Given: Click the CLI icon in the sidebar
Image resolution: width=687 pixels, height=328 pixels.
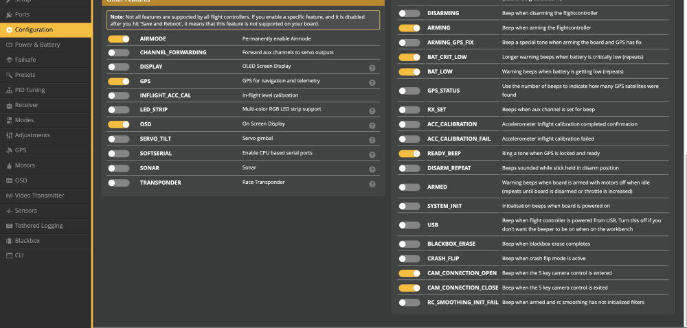Looking at the screenshot, I should [x=10, y=255].
